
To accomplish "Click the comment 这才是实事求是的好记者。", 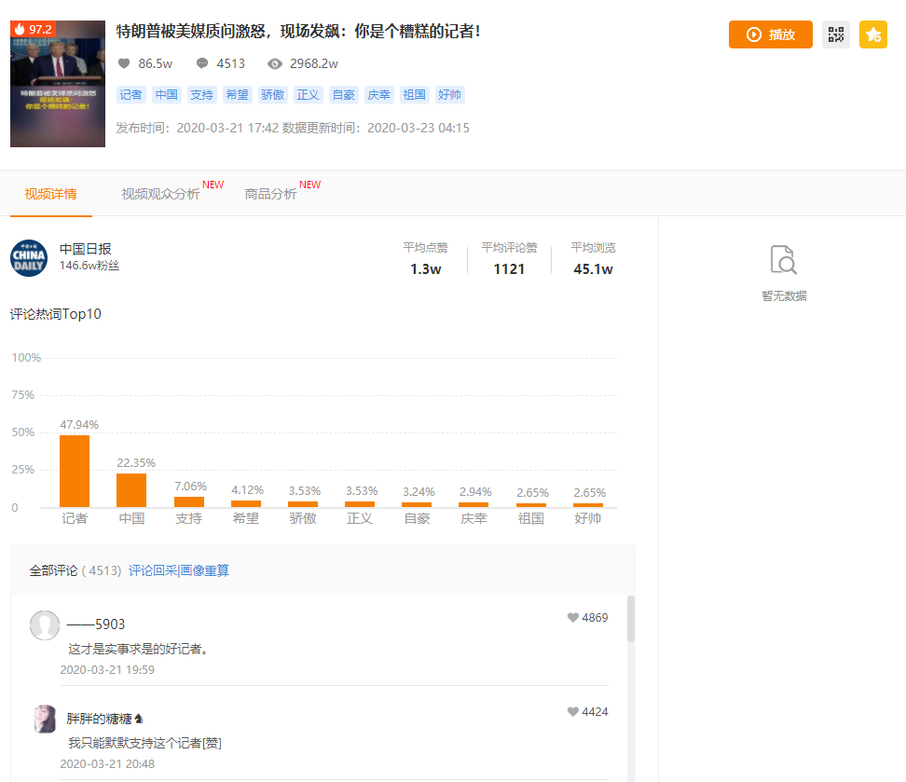I will [x=138, y=649].
